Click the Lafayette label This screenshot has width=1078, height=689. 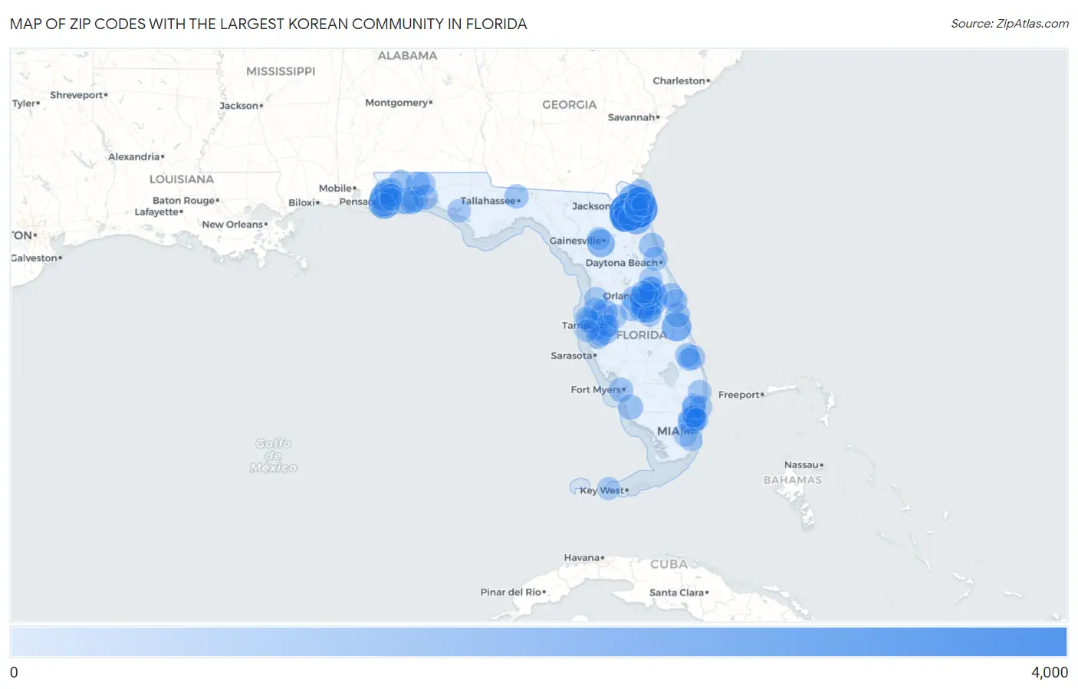pyautogui.click(x=156, y=212)
